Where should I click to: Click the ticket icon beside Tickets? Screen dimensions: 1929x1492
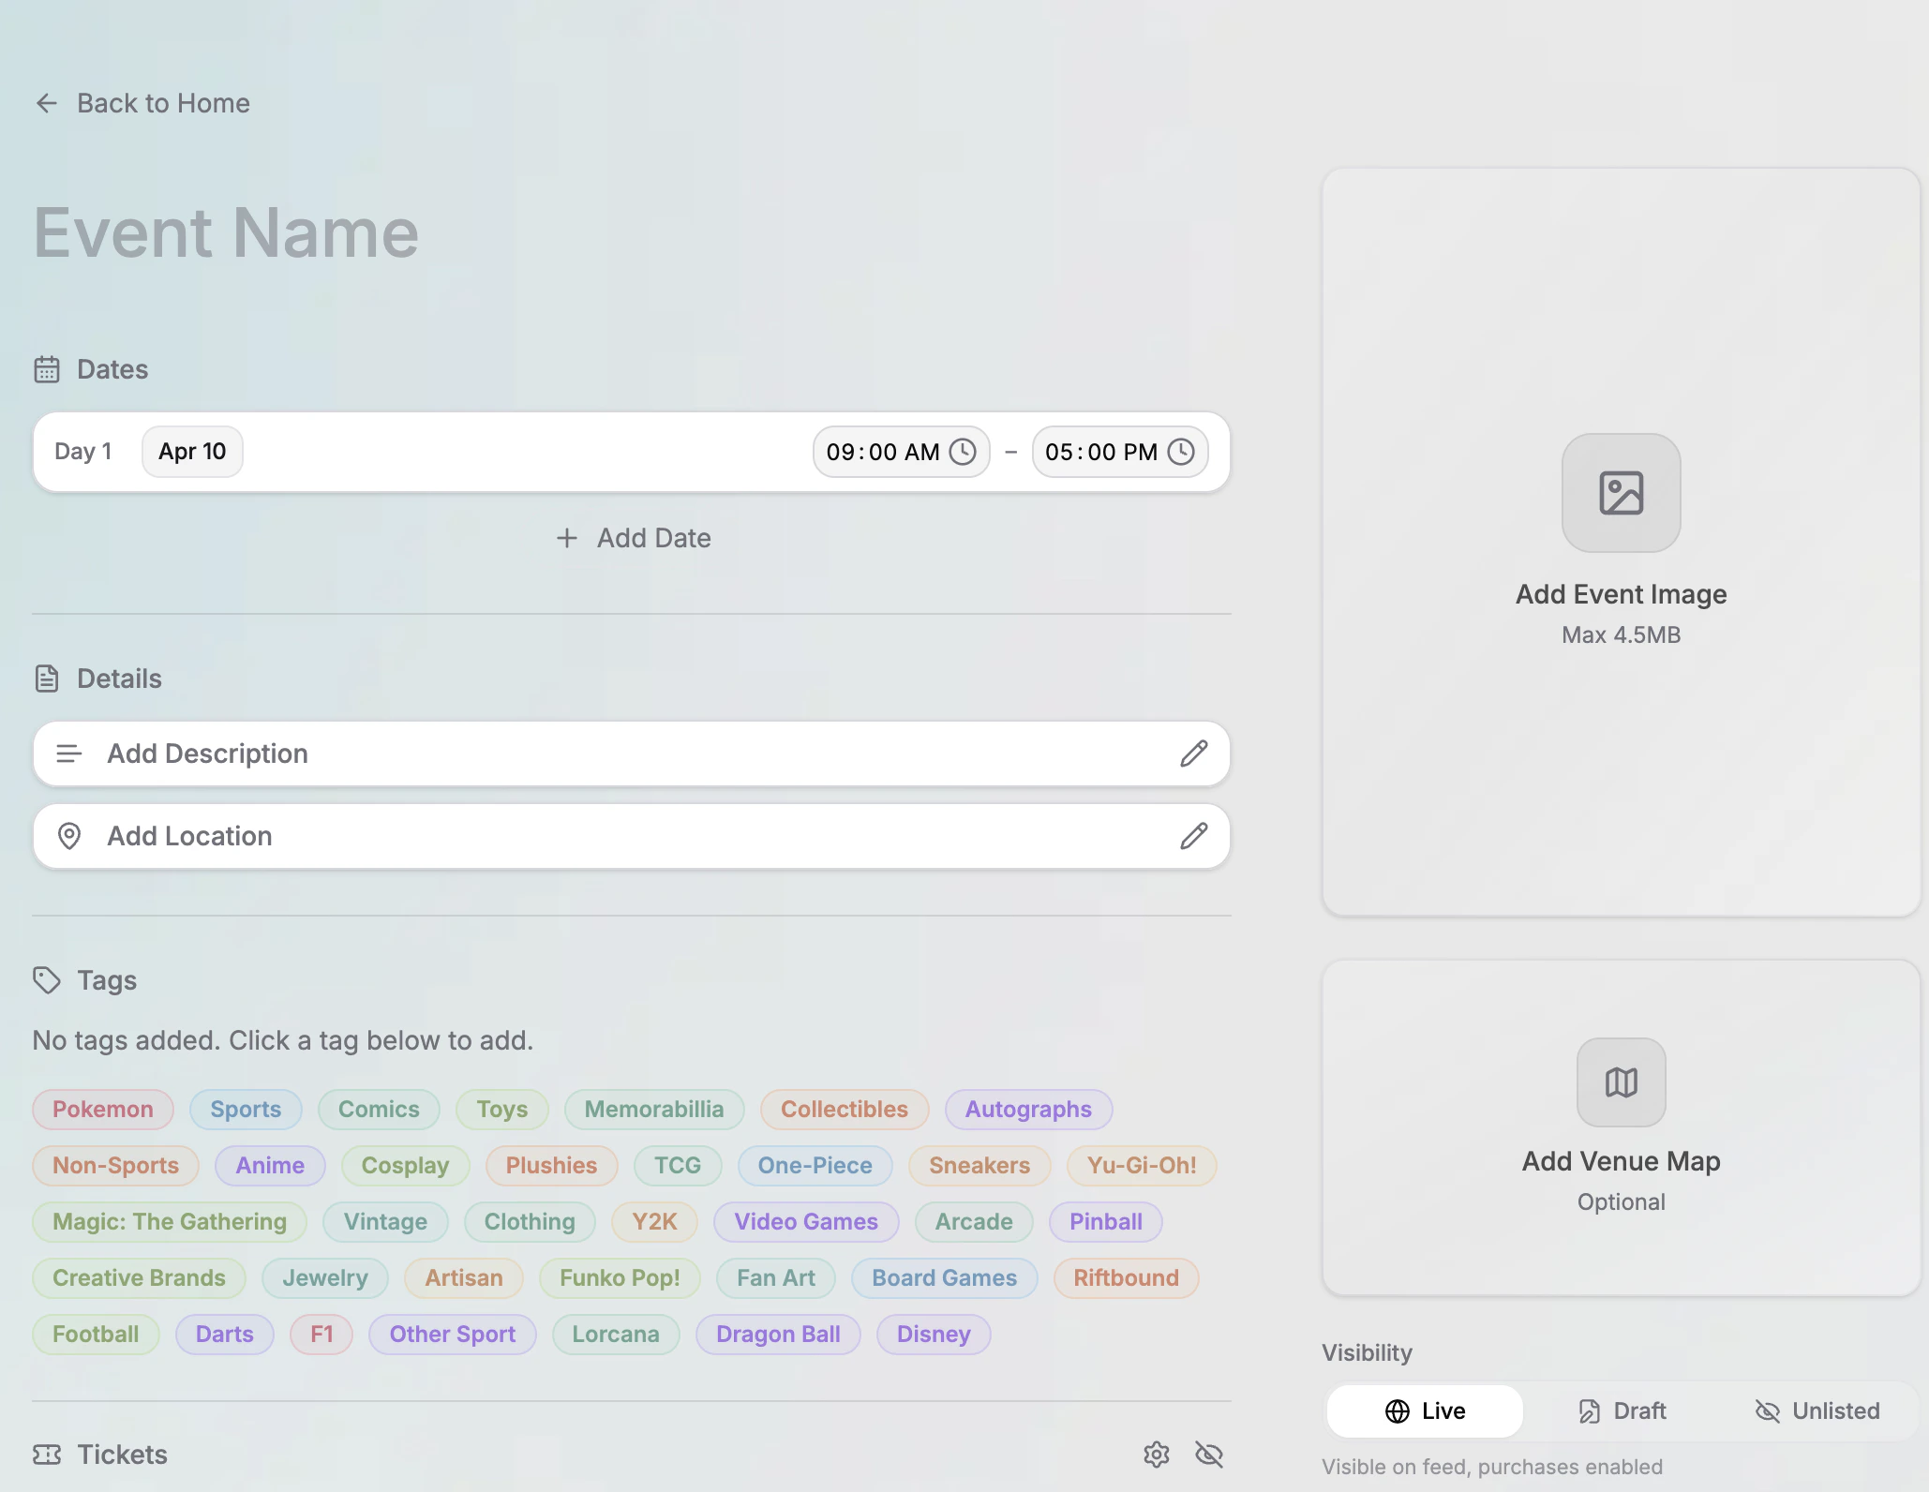point(47,1455)
